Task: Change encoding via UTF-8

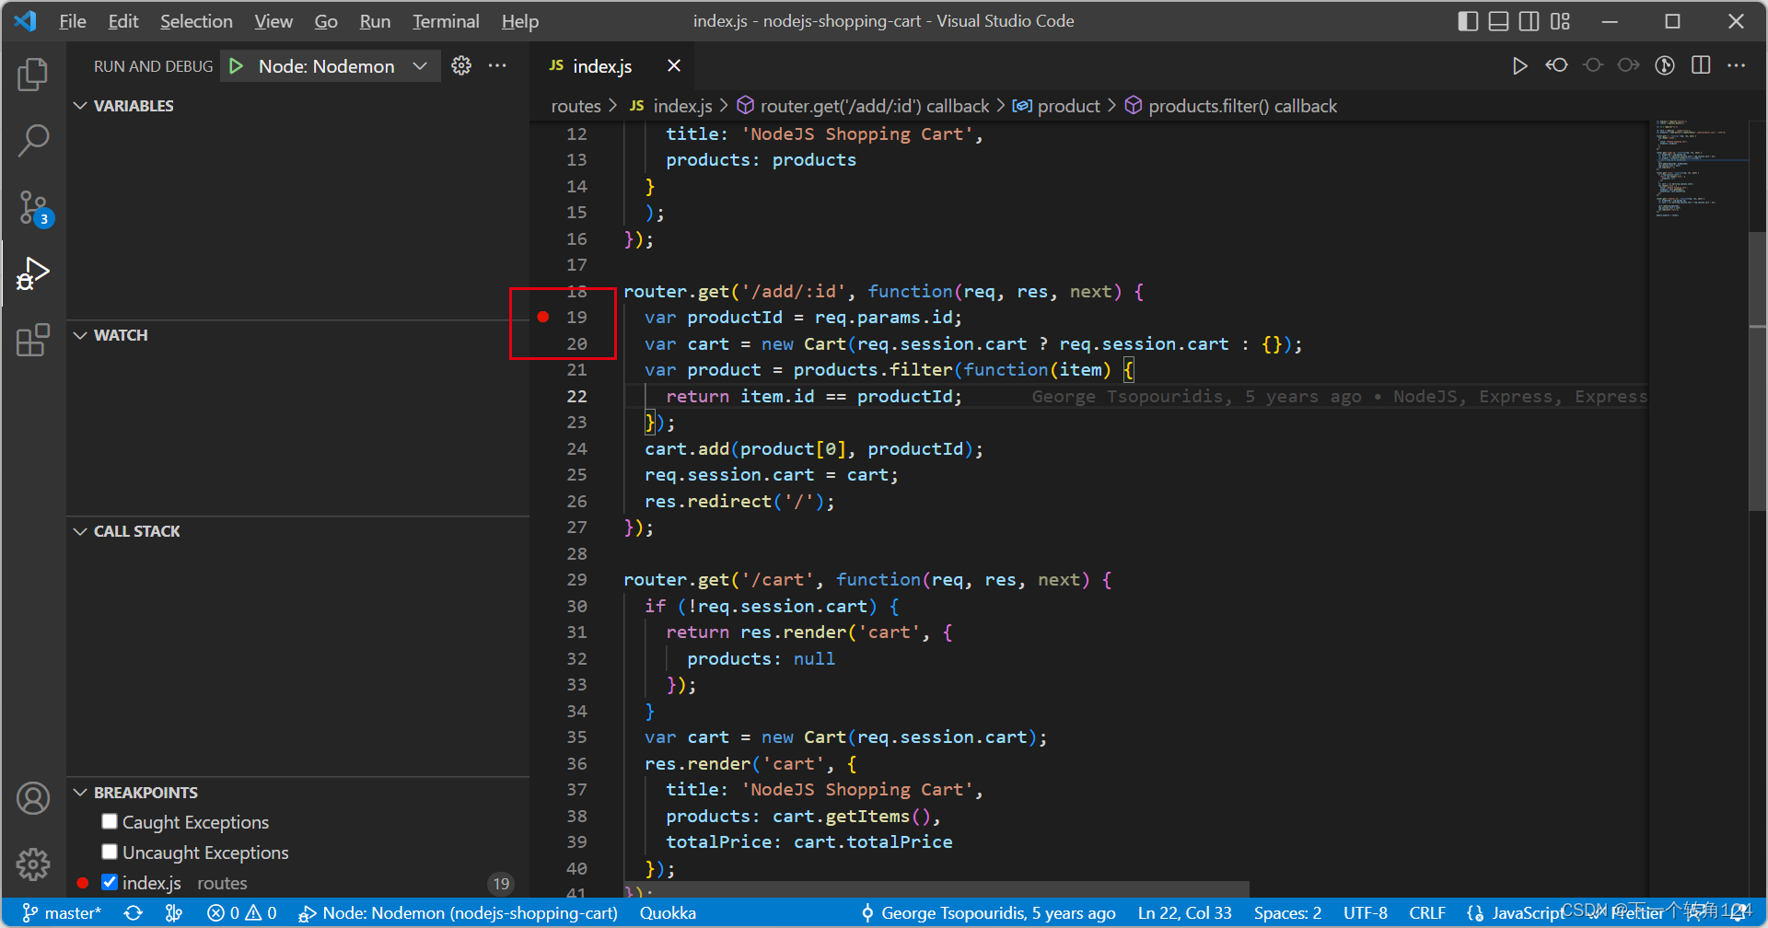Action: 1365,912
